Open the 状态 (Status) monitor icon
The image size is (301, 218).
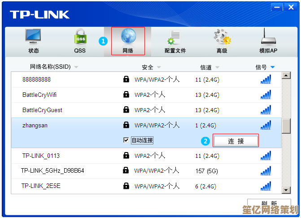coord(34,37)
